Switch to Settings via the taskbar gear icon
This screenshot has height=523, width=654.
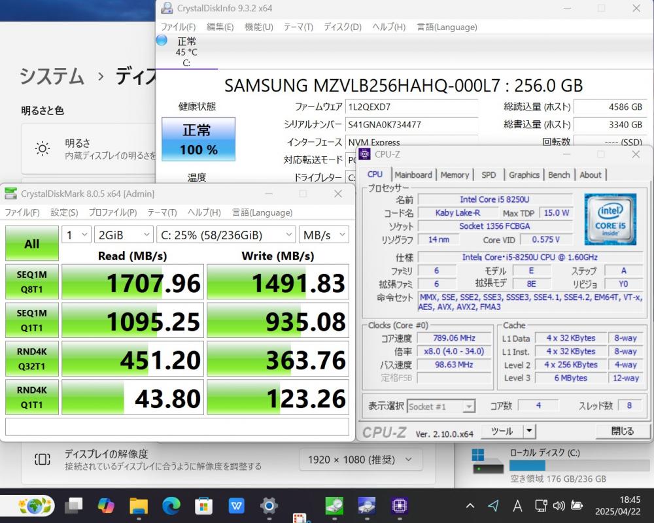coord(269,506)
